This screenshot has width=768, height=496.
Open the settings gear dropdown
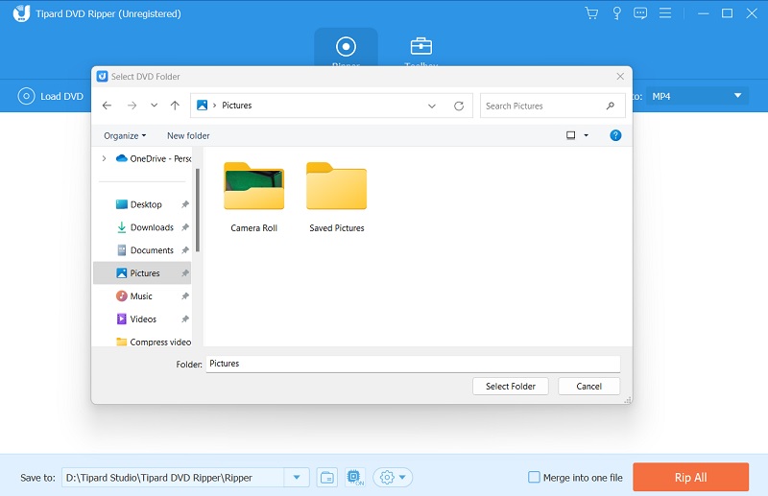click(393, 478)
